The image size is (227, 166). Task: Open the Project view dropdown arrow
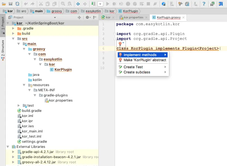point(55,18)
